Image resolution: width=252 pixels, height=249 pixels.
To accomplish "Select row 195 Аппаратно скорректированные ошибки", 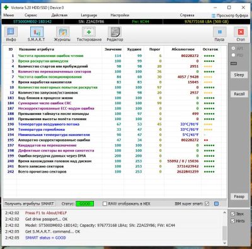I will 115,140.
